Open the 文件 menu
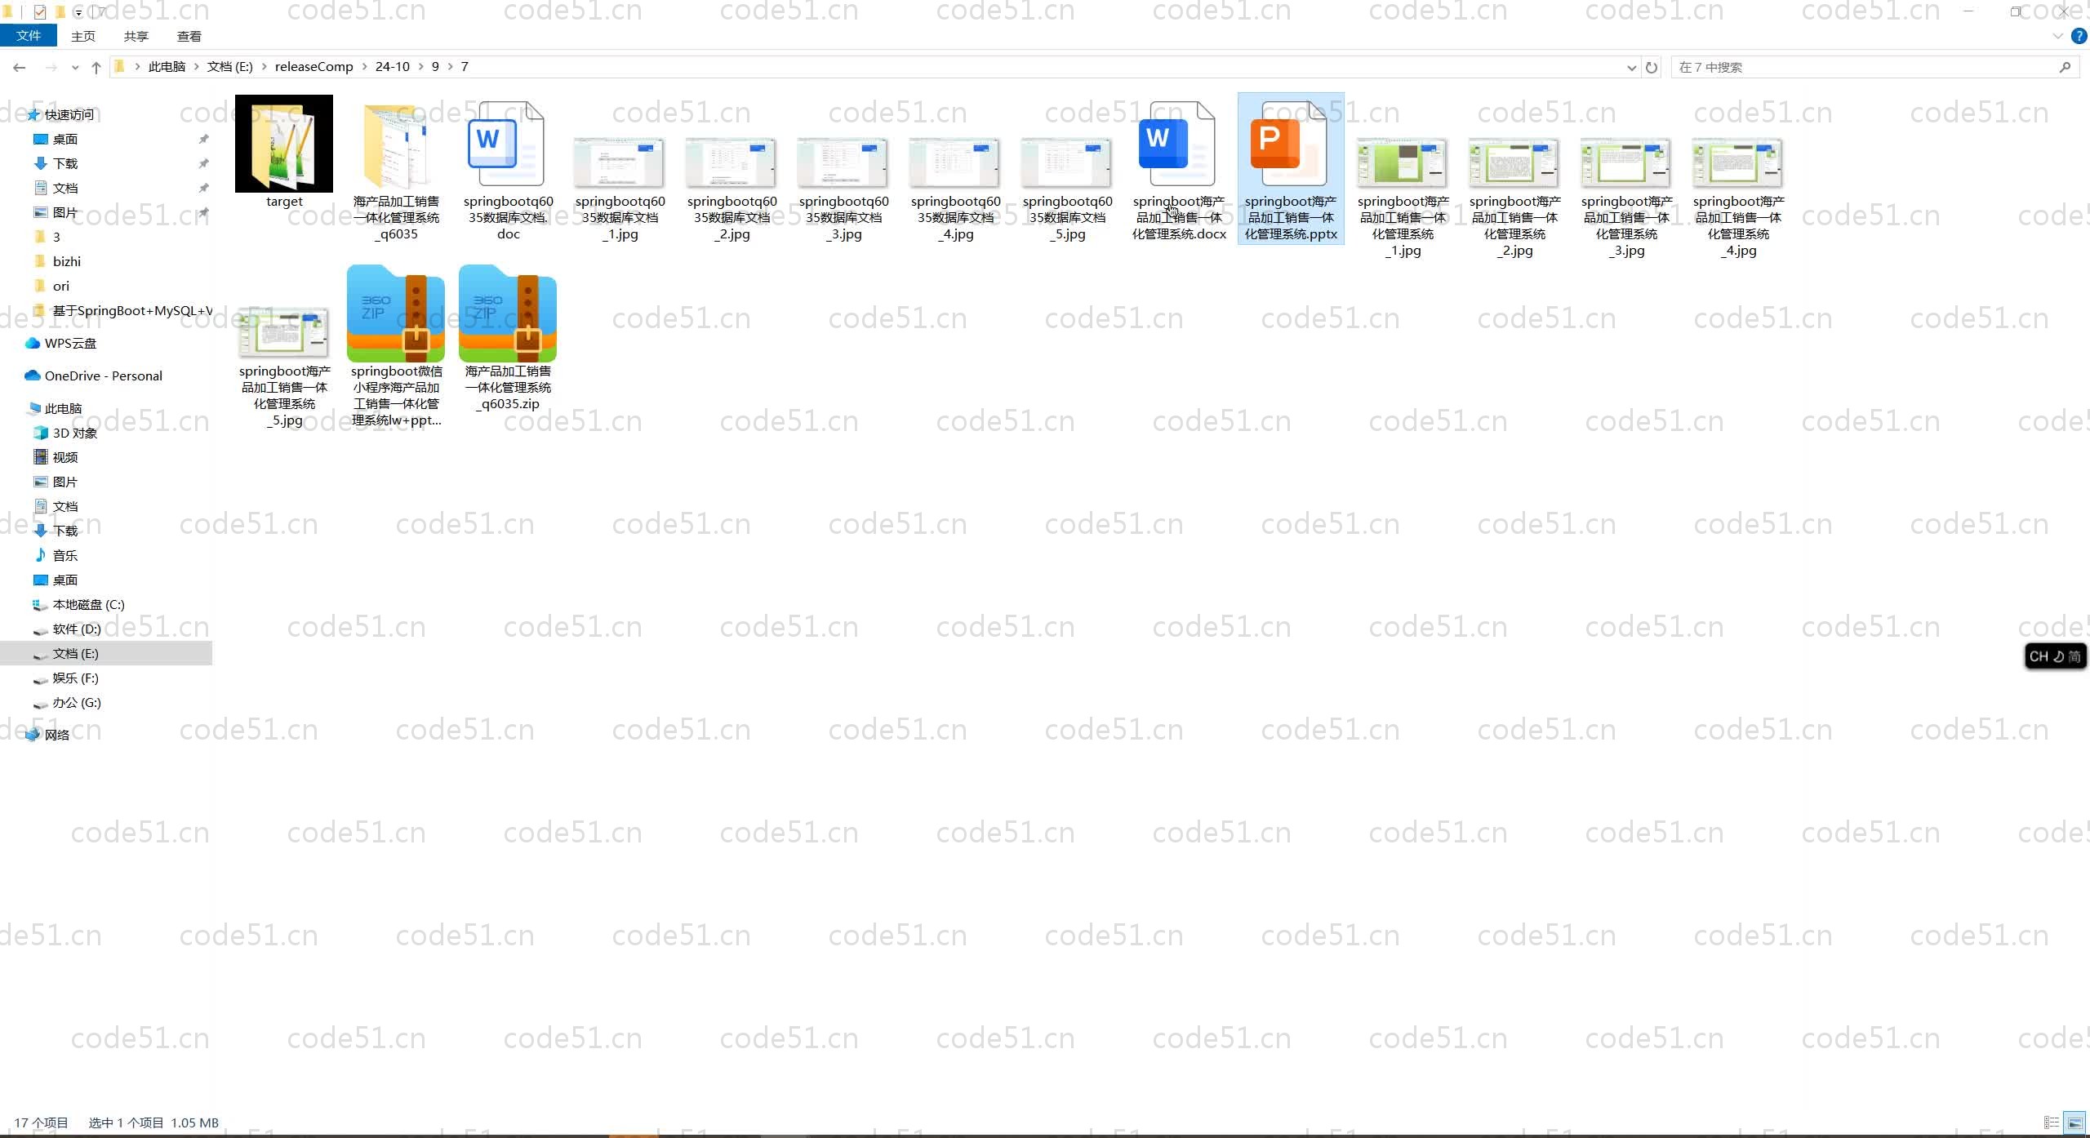Image resolution: width=2090 pixels, height=1138 pixels. click(29, 36)
